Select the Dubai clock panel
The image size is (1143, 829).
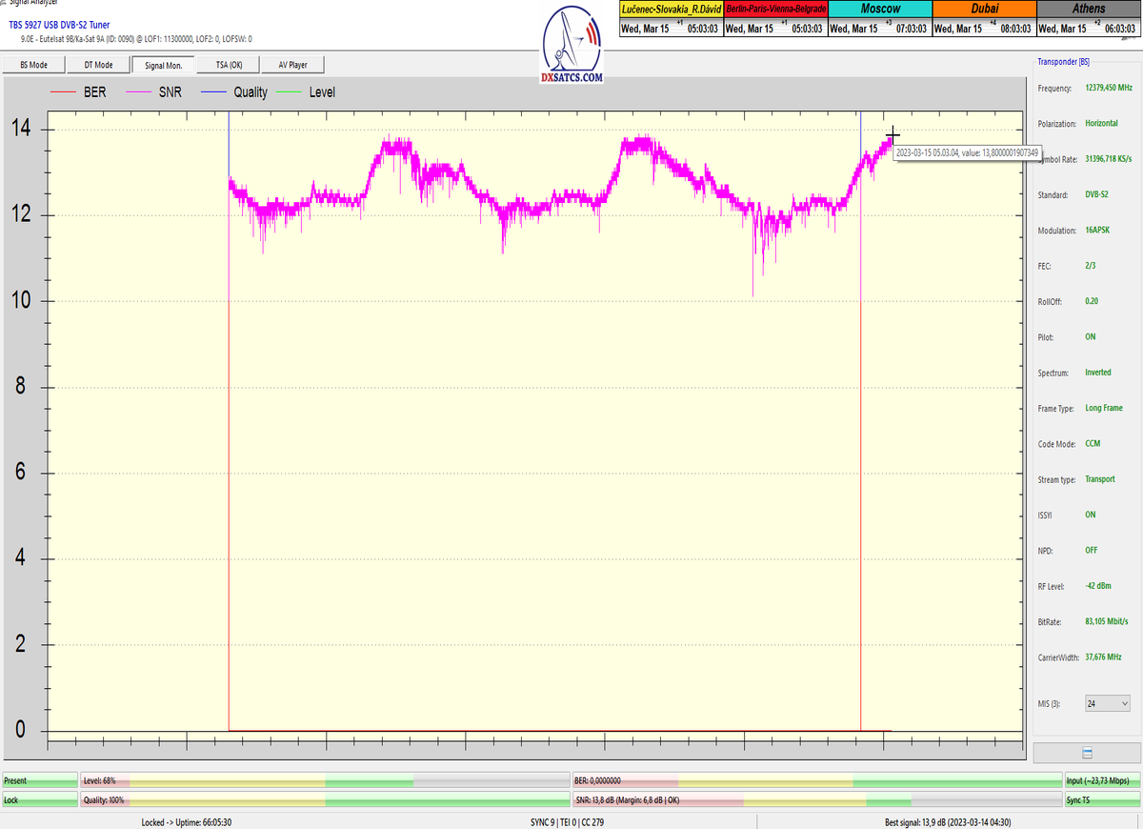[x=983, y=19]
